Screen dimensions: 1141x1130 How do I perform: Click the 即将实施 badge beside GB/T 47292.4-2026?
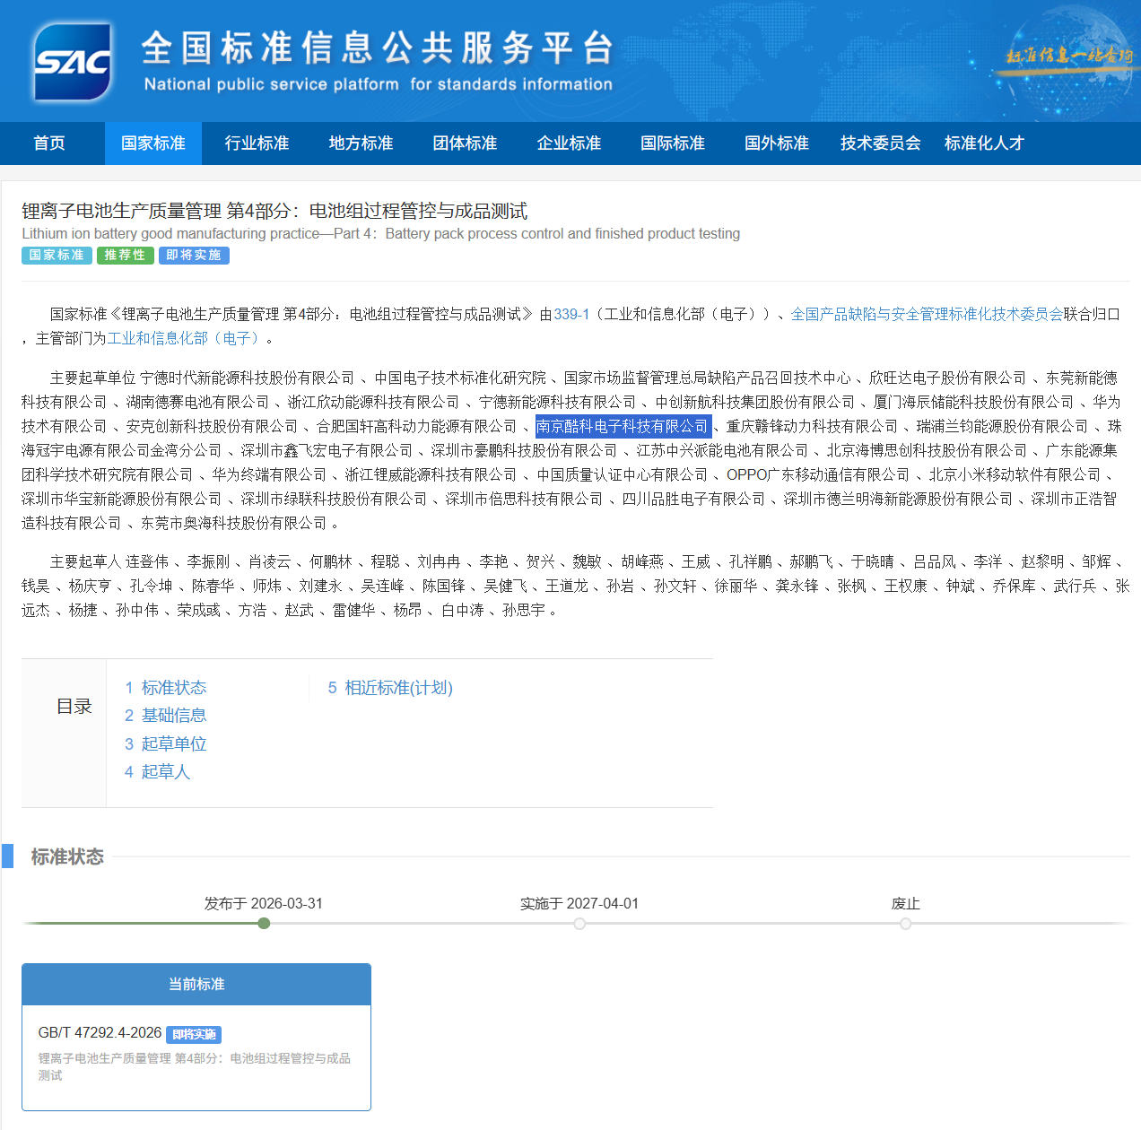(194, 1035)
